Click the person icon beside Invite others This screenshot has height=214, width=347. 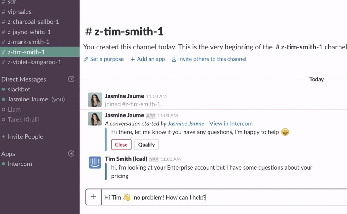[174, 60]
